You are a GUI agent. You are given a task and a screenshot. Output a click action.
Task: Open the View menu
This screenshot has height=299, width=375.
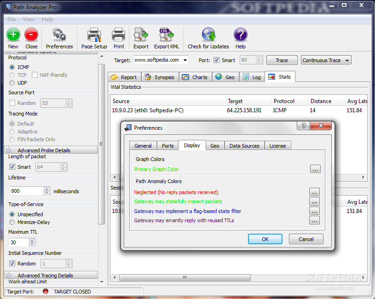pos(29,19)
